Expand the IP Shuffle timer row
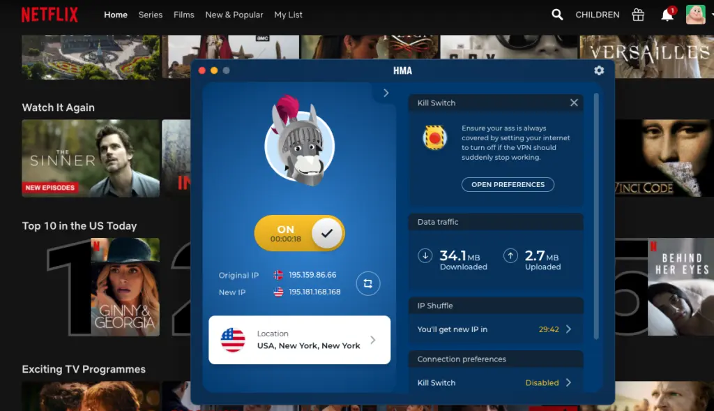 tap(495, 329)
